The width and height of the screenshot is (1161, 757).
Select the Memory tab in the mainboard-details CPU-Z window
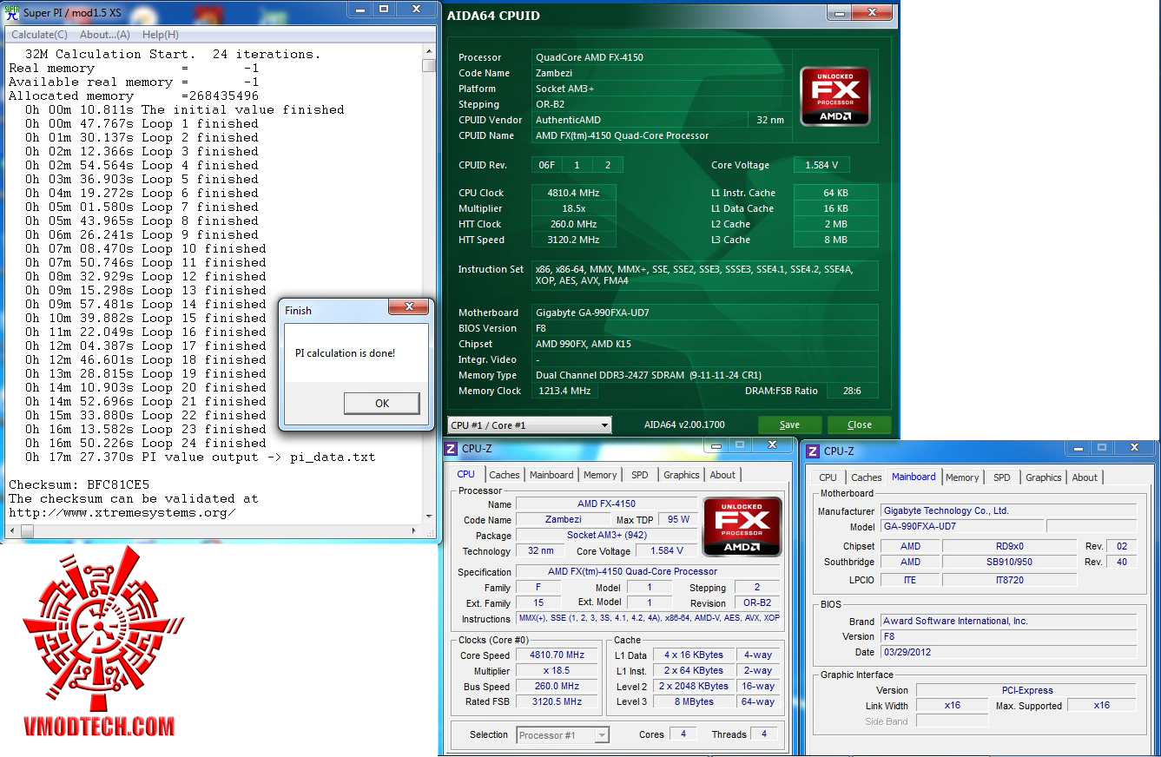[x=962, y=477]
